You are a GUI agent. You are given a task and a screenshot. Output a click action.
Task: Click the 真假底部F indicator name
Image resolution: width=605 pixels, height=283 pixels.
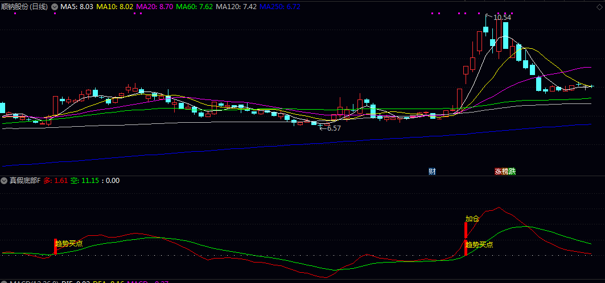pos(25,181)
